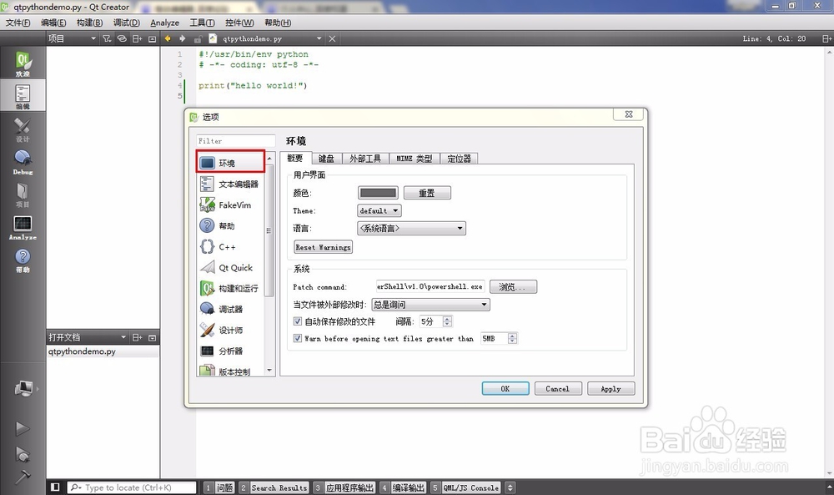Click the synchronize link icon in Projects pane
This screenshot has width=834, height=495.
tap(122, 38)
